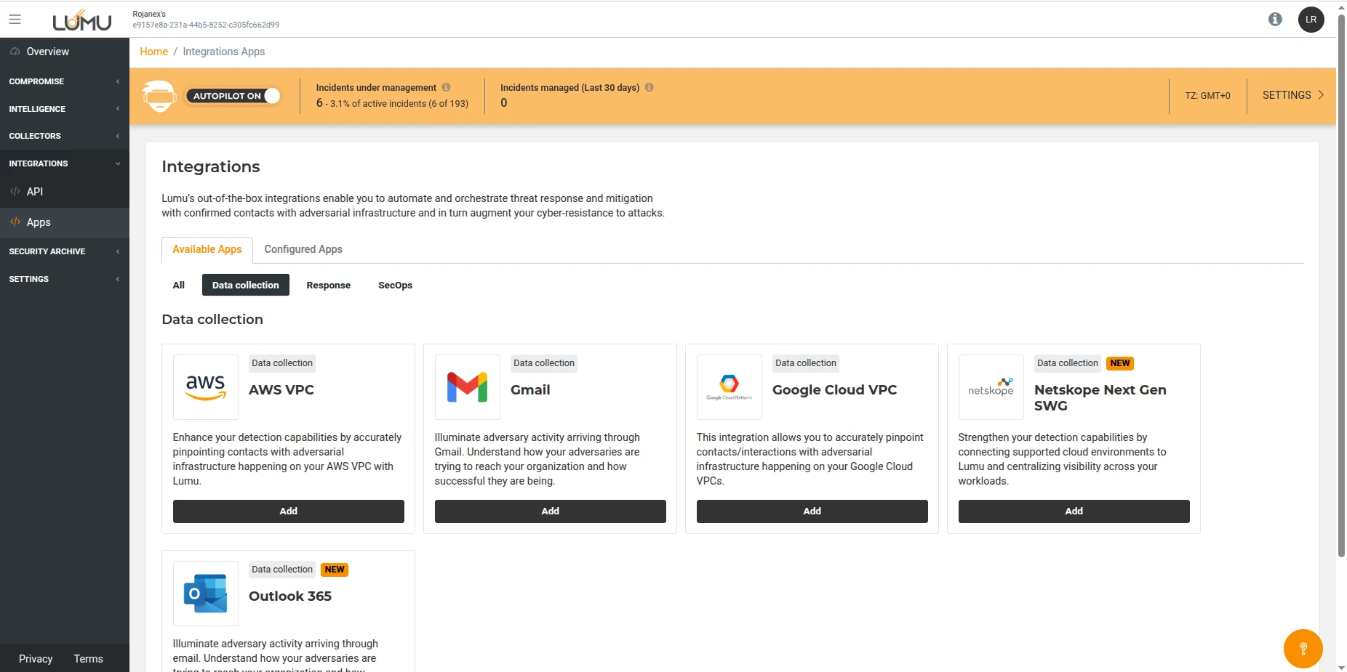Click the page vertical scrollbar
The image size is (1347, 672).
click(x=1341, y=291)
